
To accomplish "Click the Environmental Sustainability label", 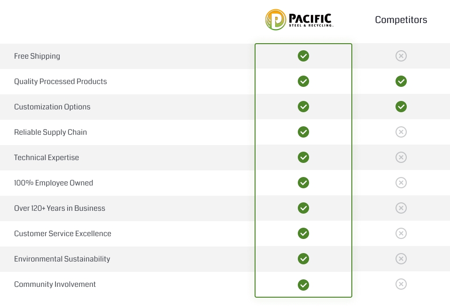I will [x=62, y=259].
